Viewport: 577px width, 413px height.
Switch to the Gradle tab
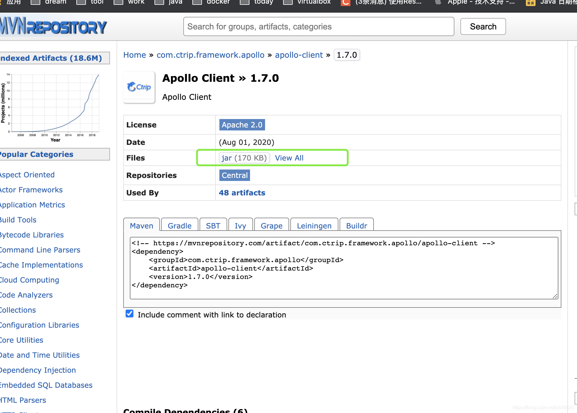pyautogui.click(x=179, y=225)
